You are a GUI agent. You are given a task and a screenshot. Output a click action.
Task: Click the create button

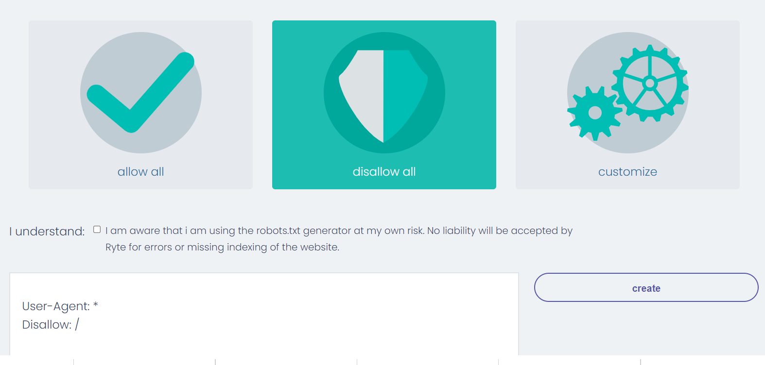tap(646, 287)
